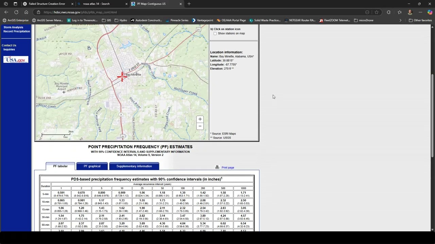The width and height of the screenshot is (435, 244).
Task: Click the printer icon beside Print page
Action: (217, 167)
